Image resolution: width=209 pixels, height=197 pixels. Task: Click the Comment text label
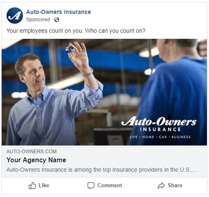(110, 186)
